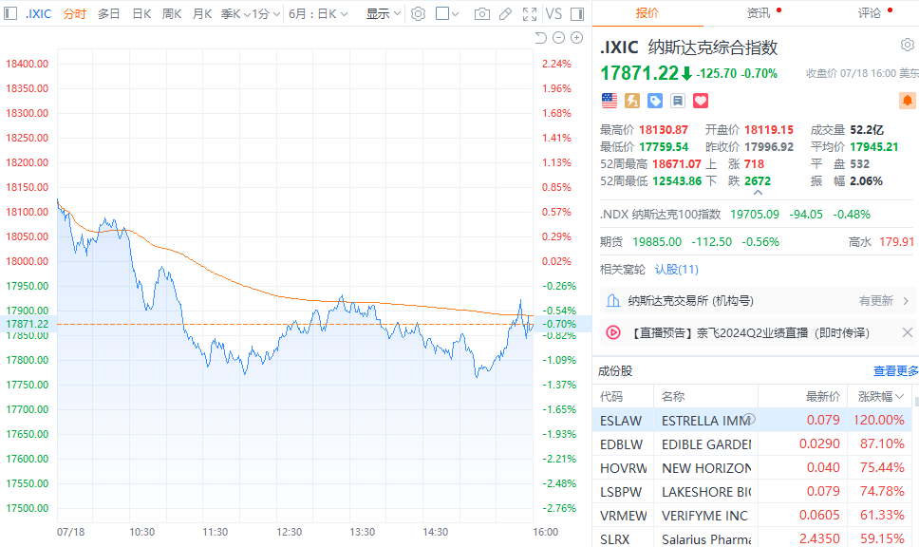Open the 显示 display dropdown

pyautogui.click(x=384, y=13)
